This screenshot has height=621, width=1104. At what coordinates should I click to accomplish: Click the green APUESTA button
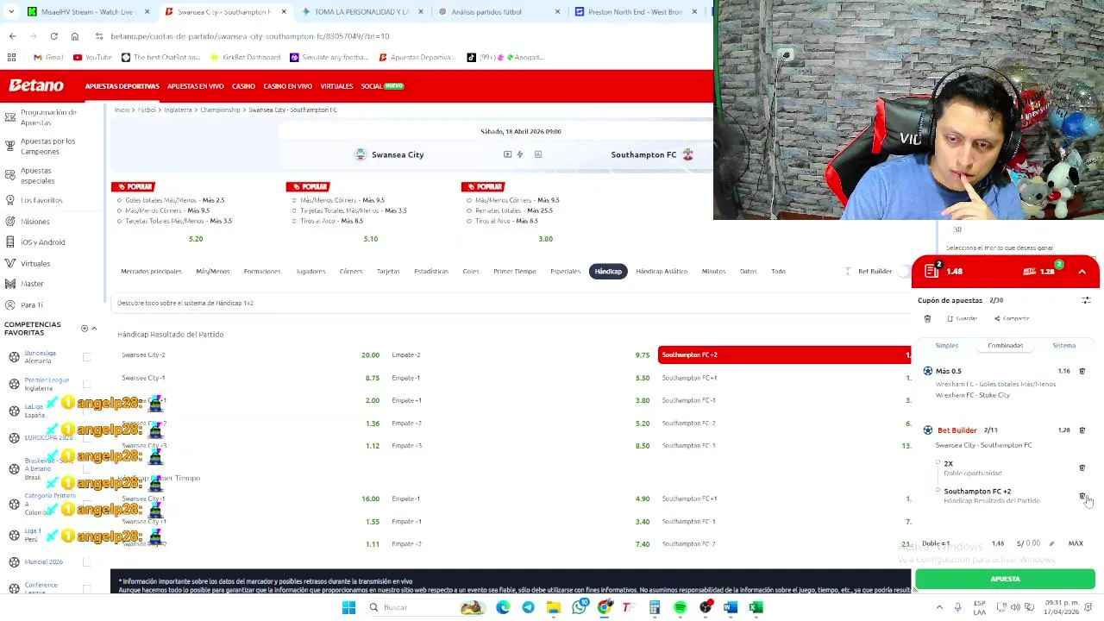point(1005,579)
